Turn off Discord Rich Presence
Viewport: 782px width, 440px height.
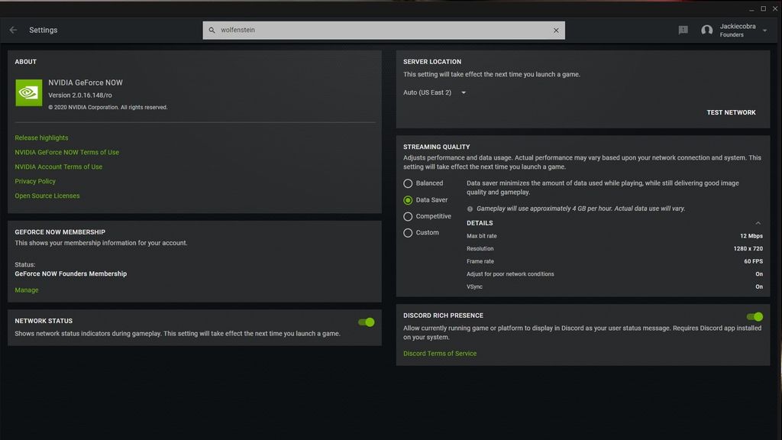tap(755, 315)
